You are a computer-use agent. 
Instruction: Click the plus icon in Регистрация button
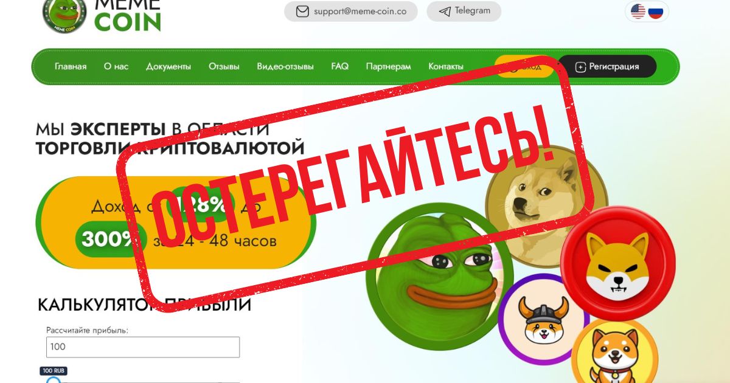pyautogui.click(x=580, y=67)
